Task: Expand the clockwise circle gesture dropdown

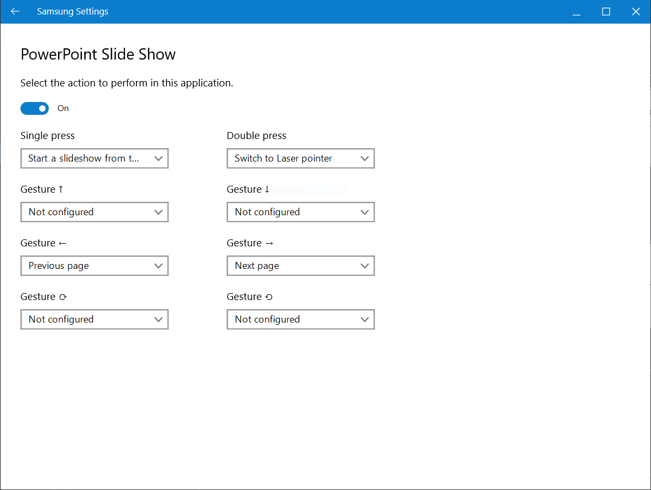Action: [x=95, y=319]
